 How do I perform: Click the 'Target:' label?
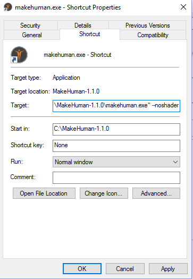click(x=20, y=105)
